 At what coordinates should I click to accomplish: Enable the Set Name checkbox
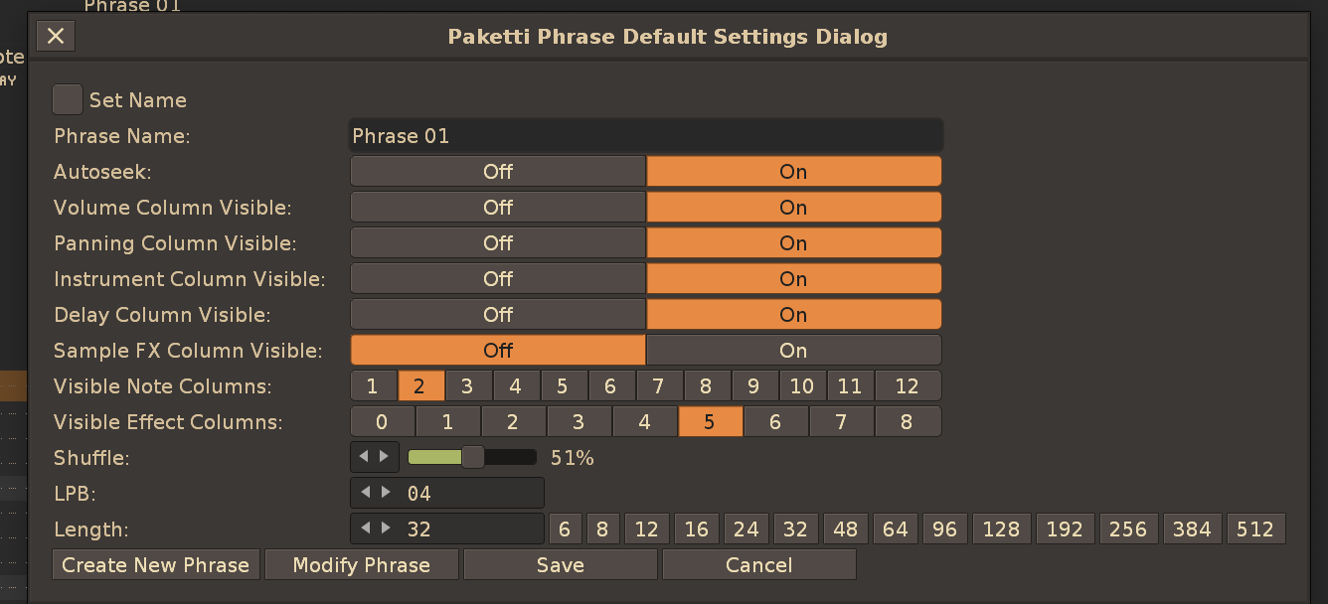click(x=68, y=99)
